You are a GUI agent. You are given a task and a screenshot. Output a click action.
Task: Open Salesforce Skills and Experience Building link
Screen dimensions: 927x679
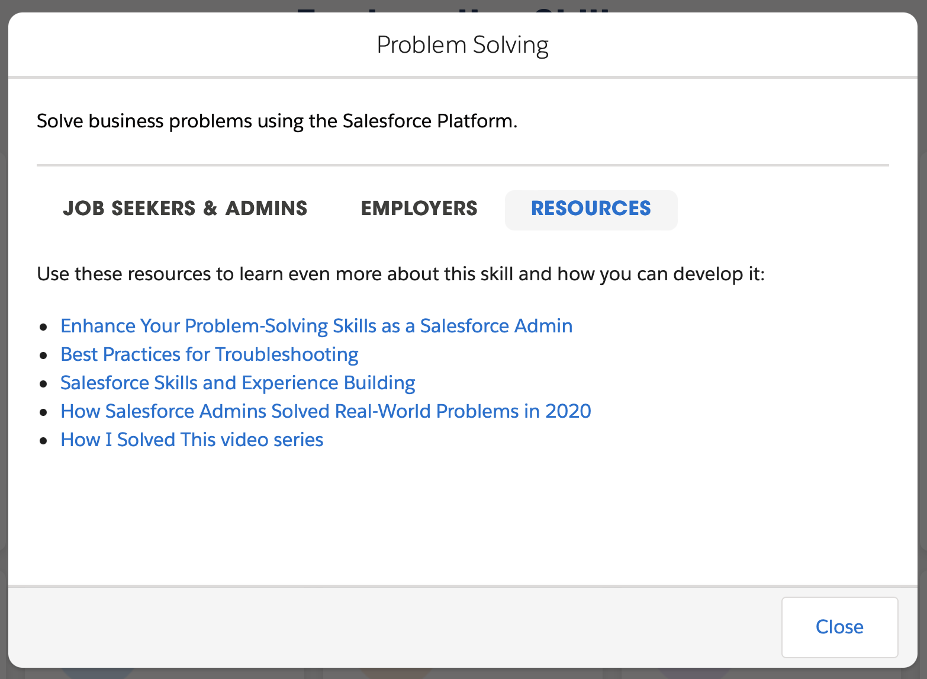point(237,383)
